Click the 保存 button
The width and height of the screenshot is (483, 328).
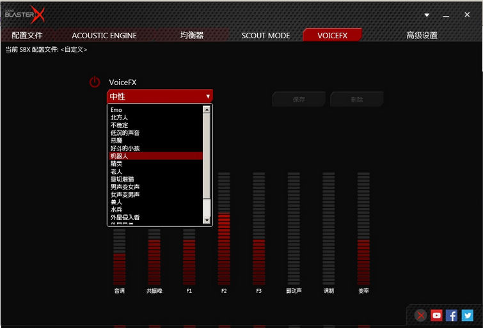click(299, 99)
